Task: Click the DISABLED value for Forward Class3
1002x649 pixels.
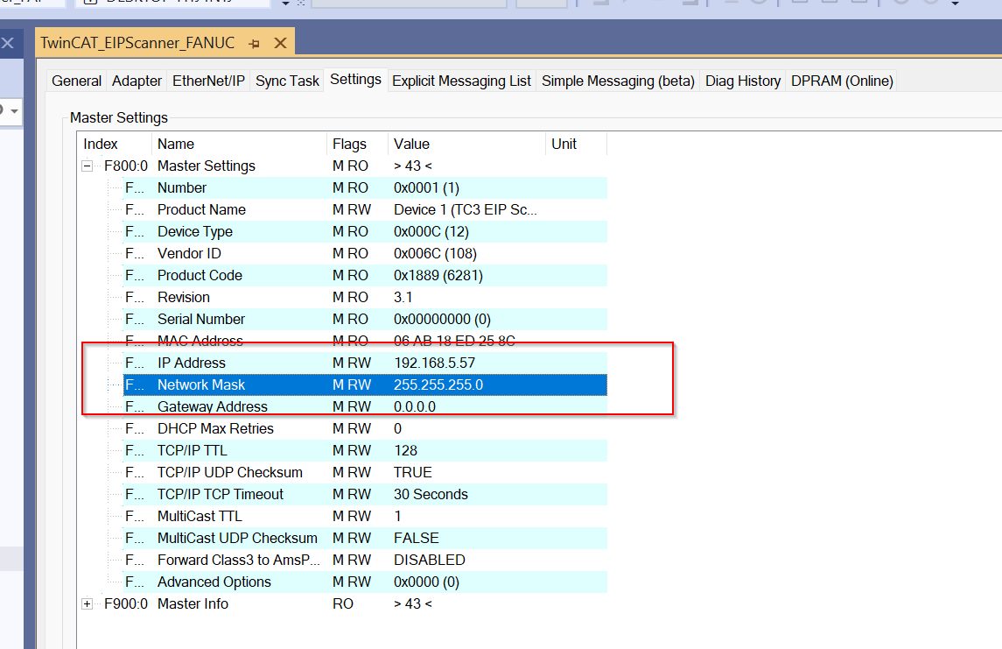Action: [x=430, y=560]
